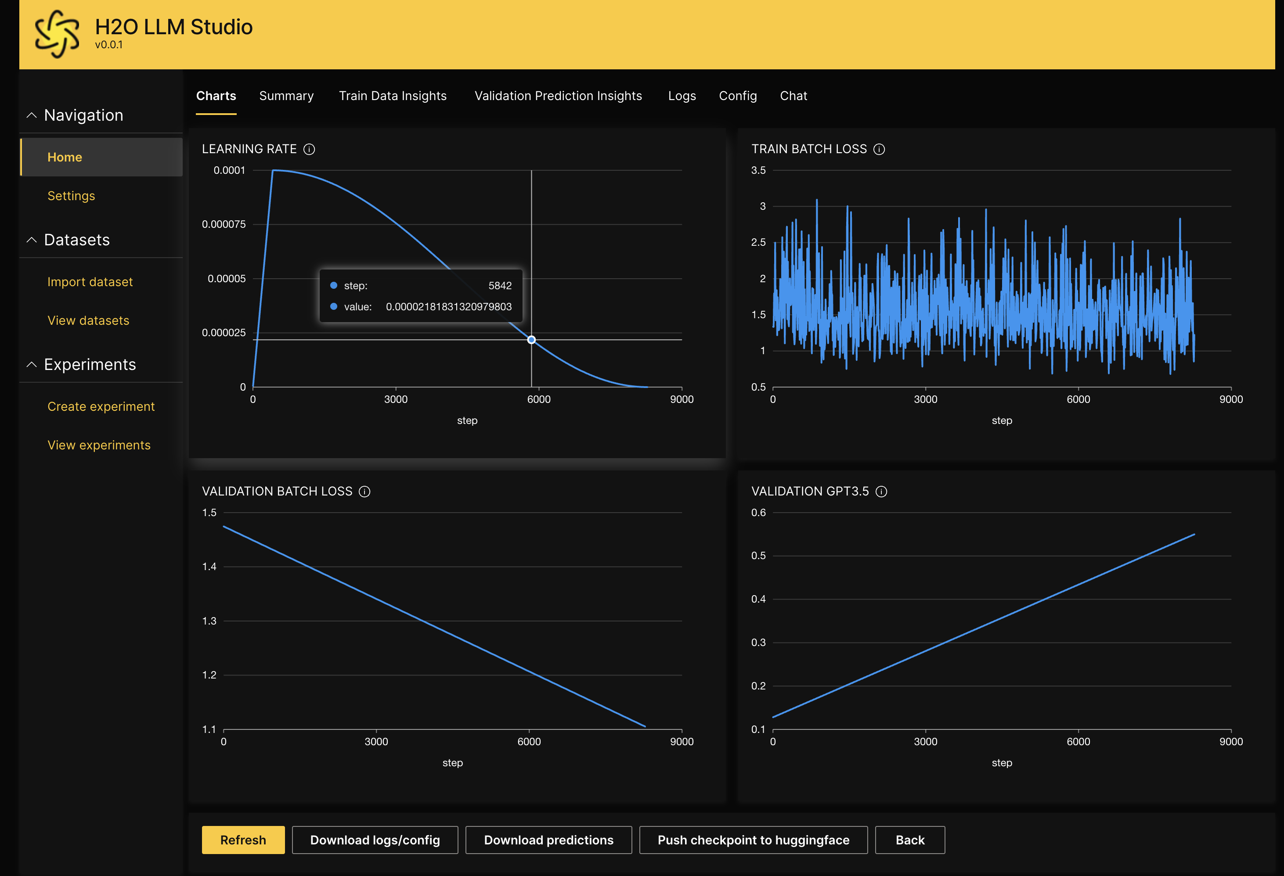1284x876 pixels.
Task: Open Settings in the sidebar
Action: coord(71,196)
